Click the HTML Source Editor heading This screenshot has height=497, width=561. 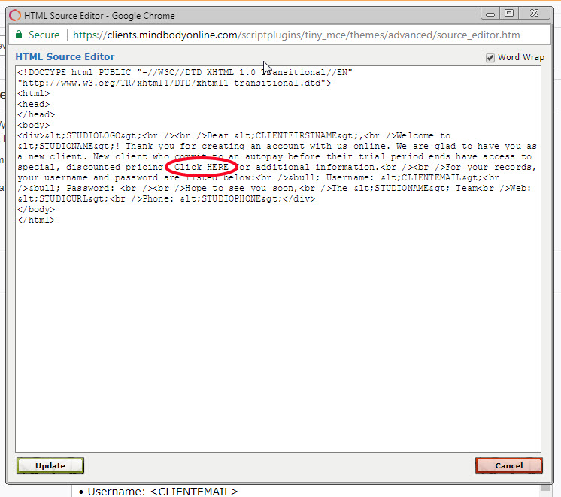tap(65, 57)
